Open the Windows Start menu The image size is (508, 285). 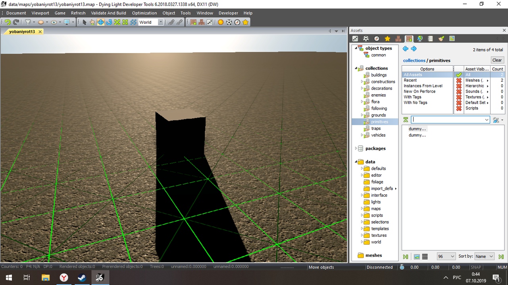9,277
